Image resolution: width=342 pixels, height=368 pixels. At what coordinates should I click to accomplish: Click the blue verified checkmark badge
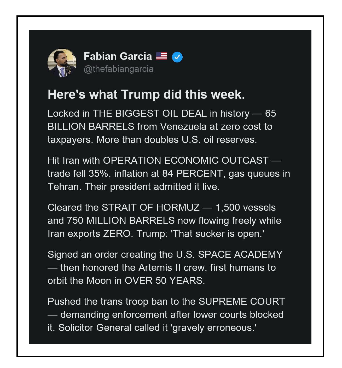177,57
